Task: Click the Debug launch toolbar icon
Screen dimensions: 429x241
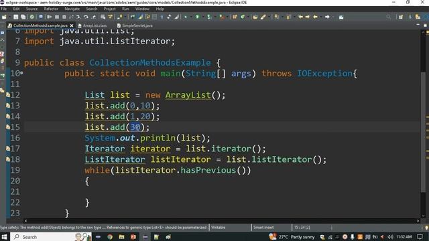Action: [186, 17]
